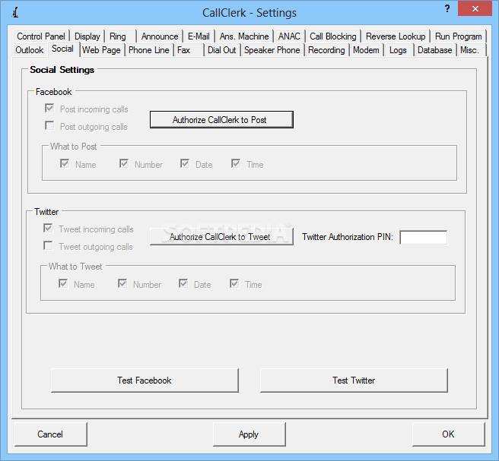Open the Ring tab

(121, 36)
